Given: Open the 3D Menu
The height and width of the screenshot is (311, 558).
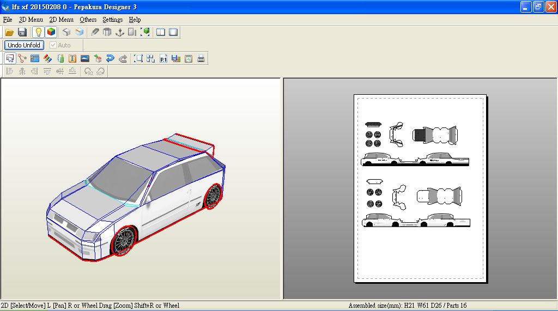Looking at the screenshot, I should (x=31, y=20).
